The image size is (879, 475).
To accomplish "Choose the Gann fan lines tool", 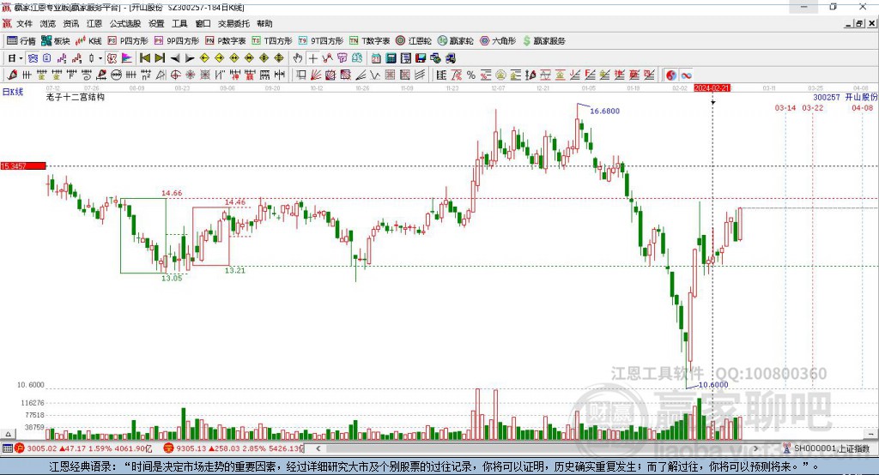I will [x=316, y=75].
